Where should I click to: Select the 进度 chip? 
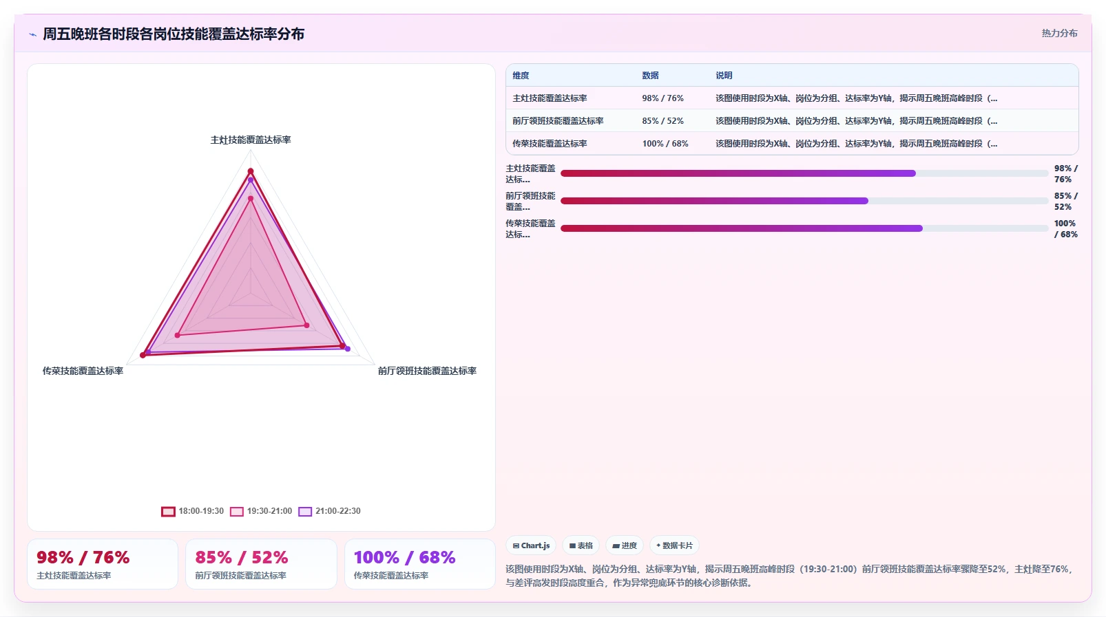click(625, 545)
